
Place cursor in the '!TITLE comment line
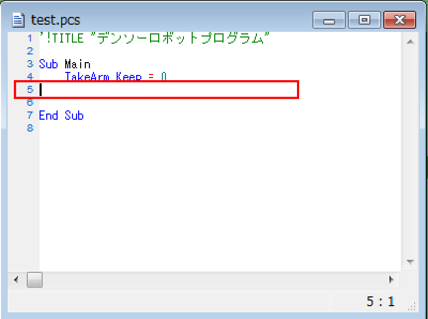coord(154,39)
